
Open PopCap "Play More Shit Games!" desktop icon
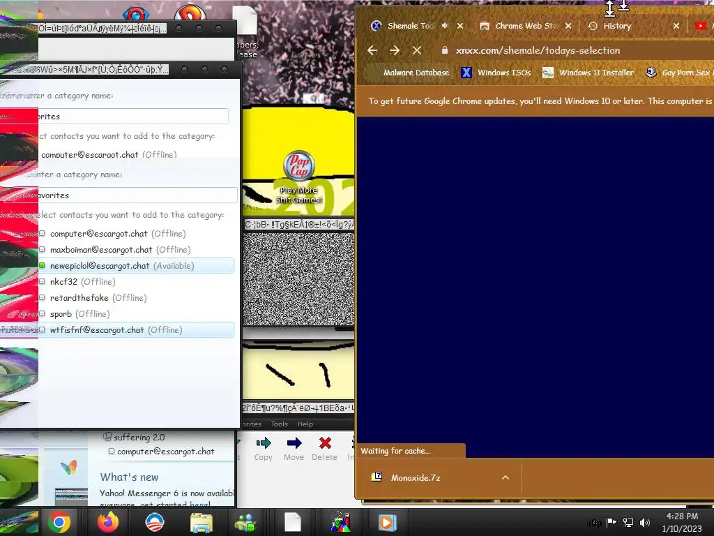click(x=298, y=177)
